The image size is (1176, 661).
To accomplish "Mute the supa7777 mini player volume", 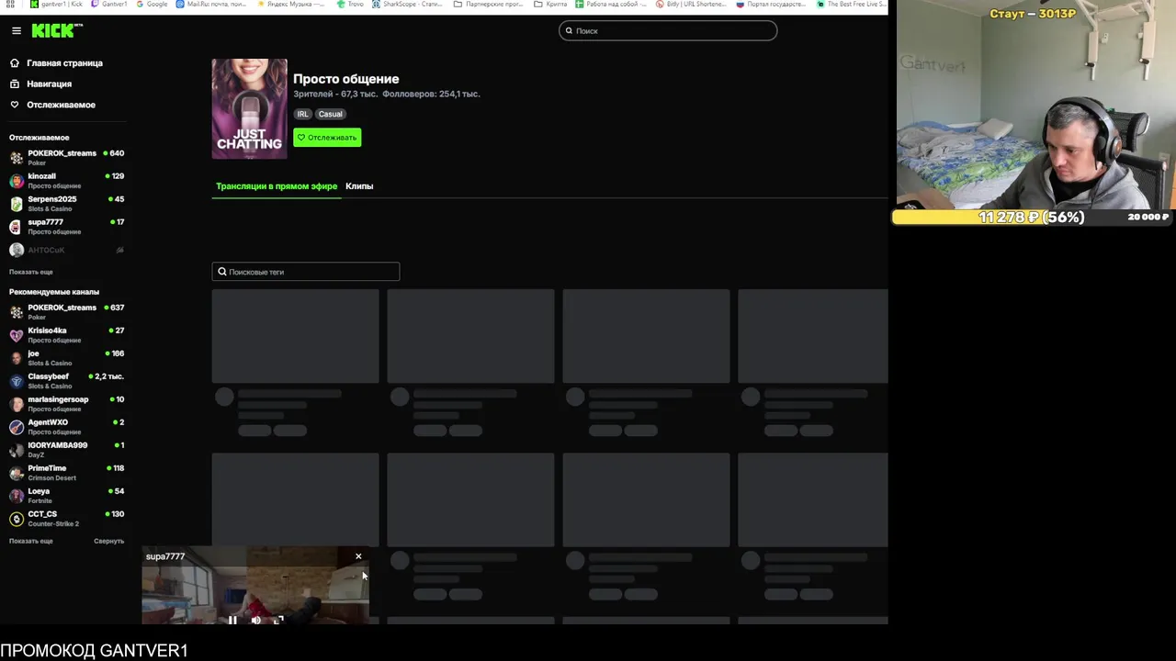I will pos(255,620).
